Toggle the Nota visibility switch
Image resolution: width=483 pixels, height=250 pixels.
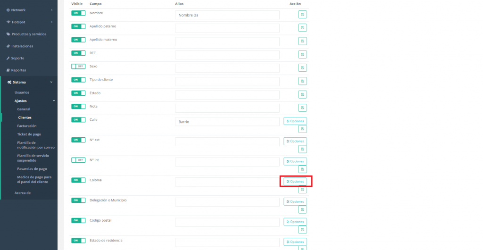[x=78, y=106]
